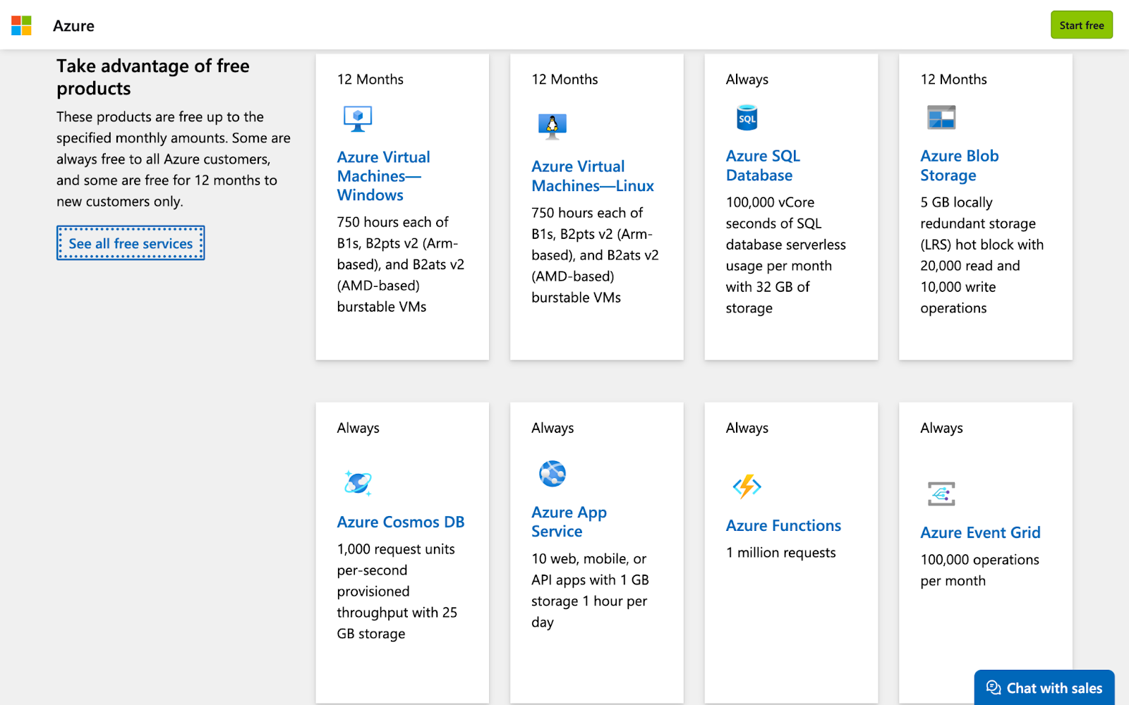Screen dimensions: 1129x705
Task: Click the Linux penguin VM icon
Action: pos(552,126)
